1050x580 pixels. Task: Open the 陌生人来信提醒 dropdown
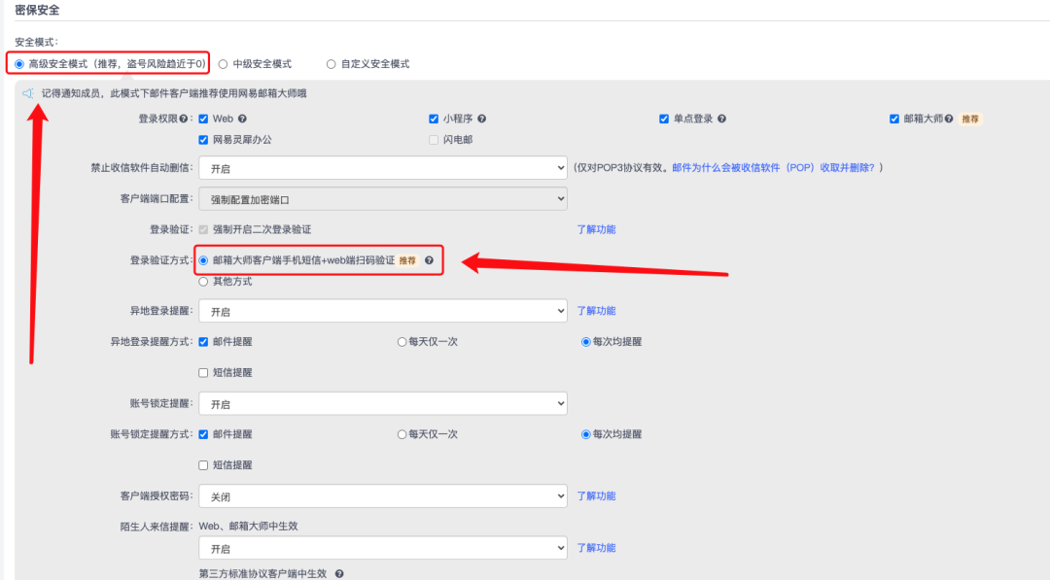(x=383, y=548)
